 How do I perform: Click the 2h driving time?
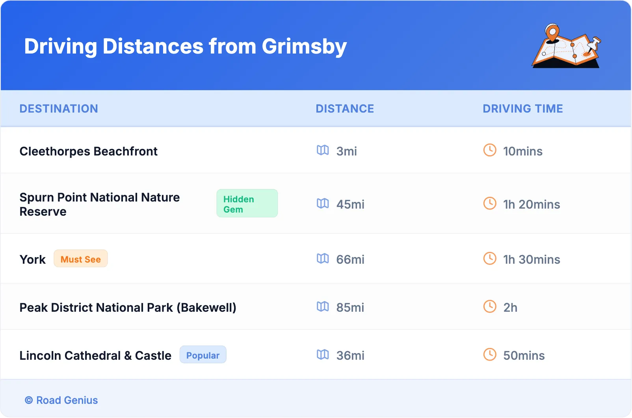510,307
